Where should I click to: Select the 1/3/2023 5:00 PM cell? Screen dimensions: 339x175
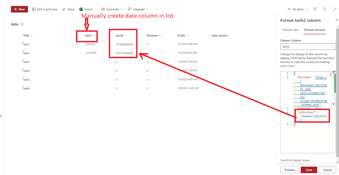pos(187,62)
